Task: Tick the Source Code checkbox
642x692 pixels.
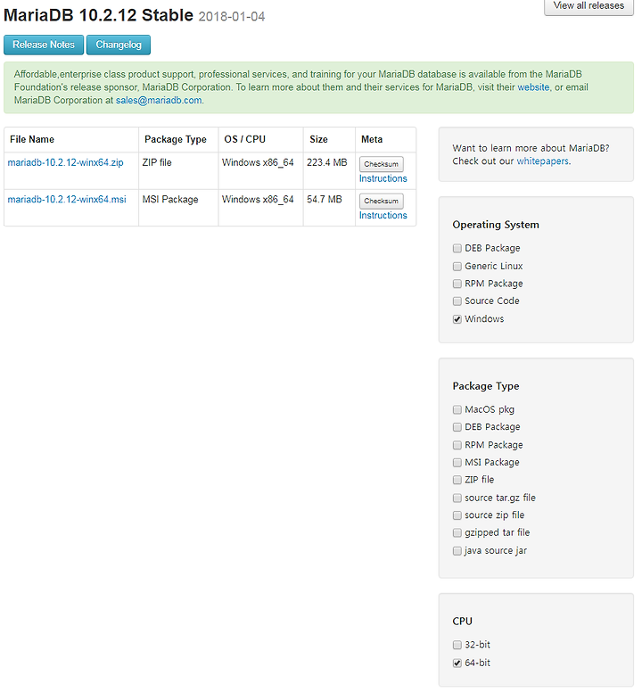Action: click(x=457, y=301)
